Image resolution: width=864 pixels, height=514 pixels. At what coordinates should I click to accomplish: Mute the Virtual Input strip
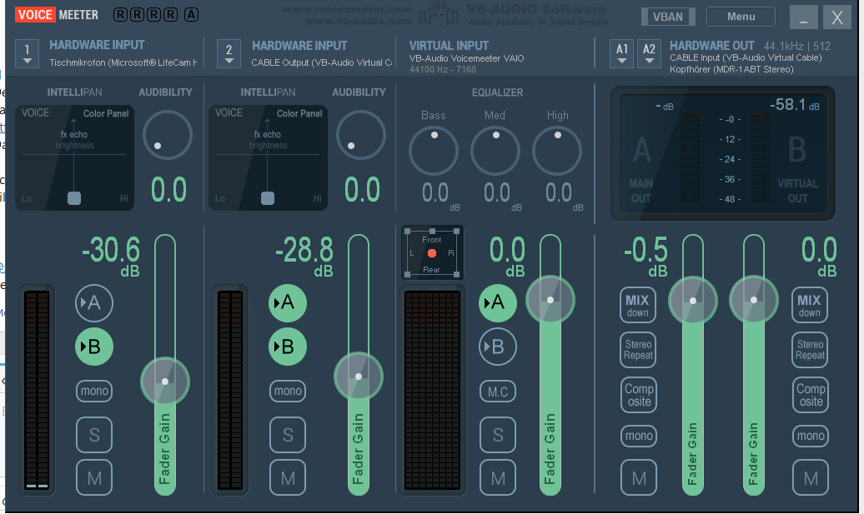click(498, 477)
